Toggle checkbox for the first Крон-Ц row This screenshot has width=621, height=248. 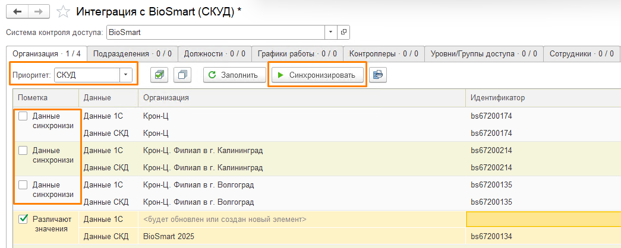(x=23, y=117)
